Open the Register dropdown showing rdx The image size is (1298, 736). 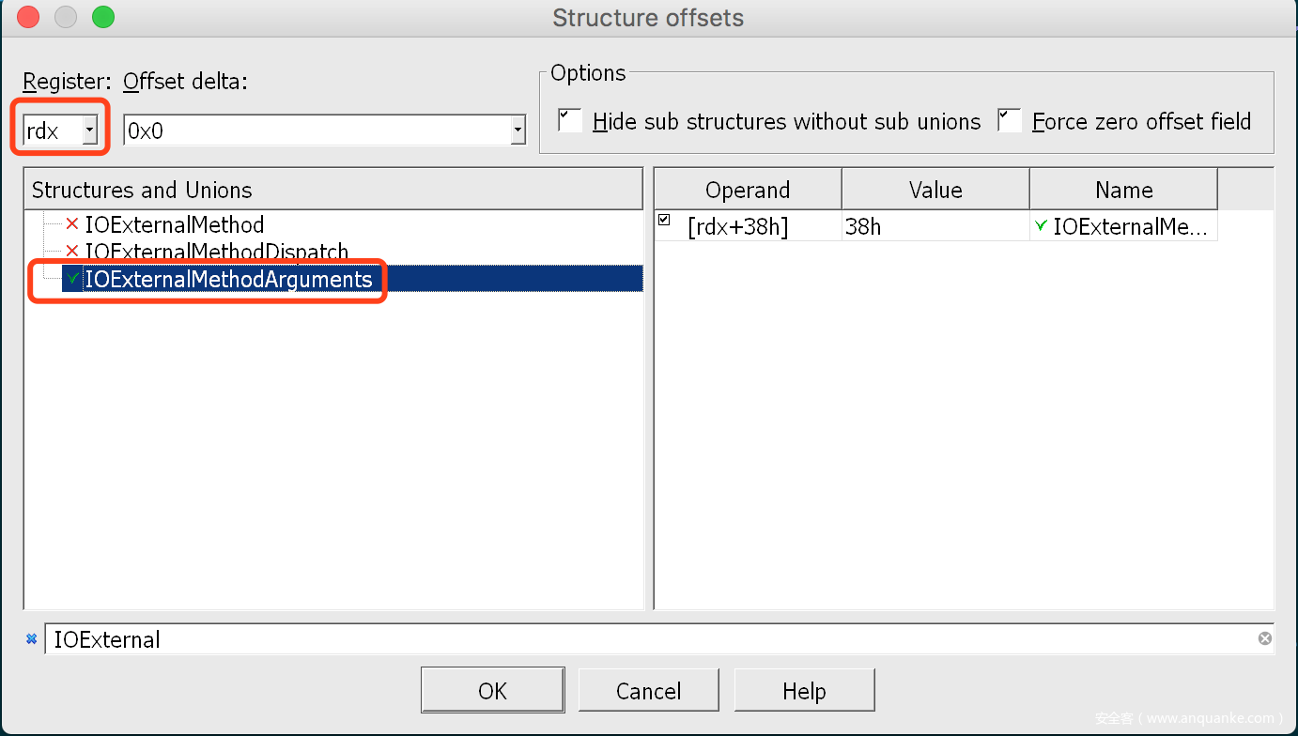[x=90, y=130]
